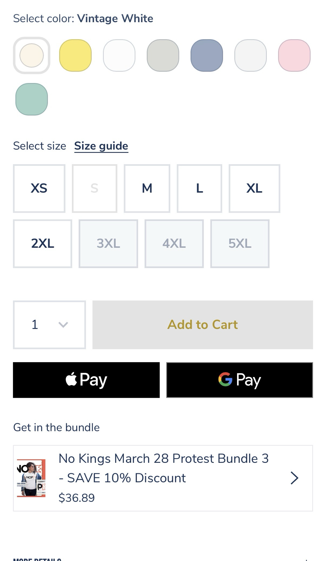
Task: Select the light pink color swatch
Action: coord(294,56)
